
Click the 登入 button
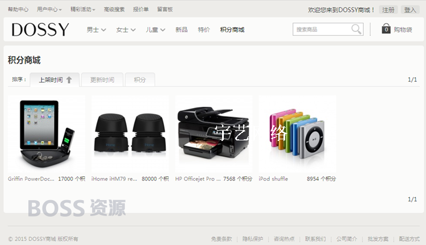point(410,10)
